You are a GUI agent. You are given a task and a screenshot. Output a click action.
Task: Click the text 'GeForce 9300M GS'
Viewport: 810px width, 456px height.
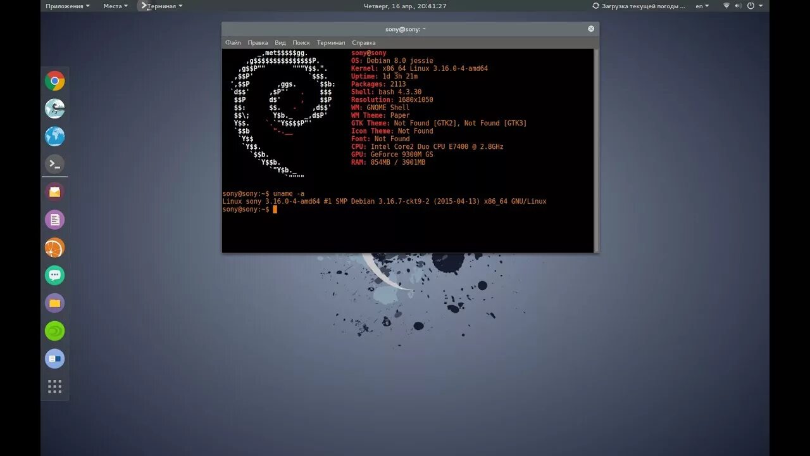pos(401,155)
